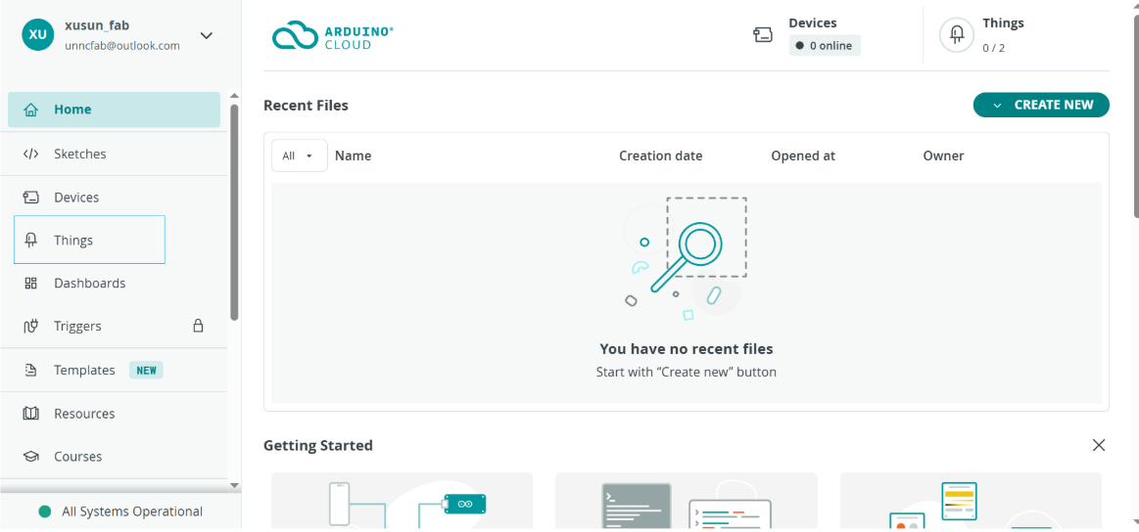Image resolution: width=1139 pixels, height=532 pixels.
Task: Click the green status dot indicator
Action: 44,511
